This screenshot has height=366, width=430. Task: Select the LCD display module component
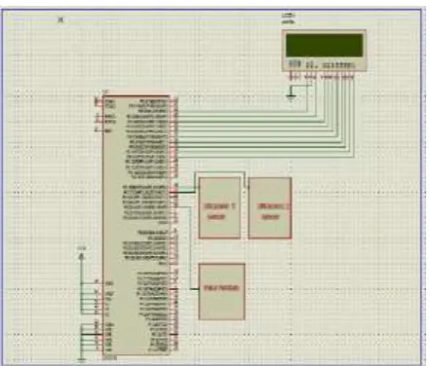pyautogui.click(x=324, y=51)
